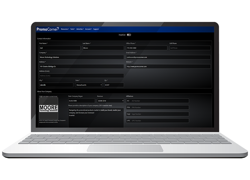This screenshot has width=250, height=180.
Task: Expand the Account menu
Action: click(89, 29)
